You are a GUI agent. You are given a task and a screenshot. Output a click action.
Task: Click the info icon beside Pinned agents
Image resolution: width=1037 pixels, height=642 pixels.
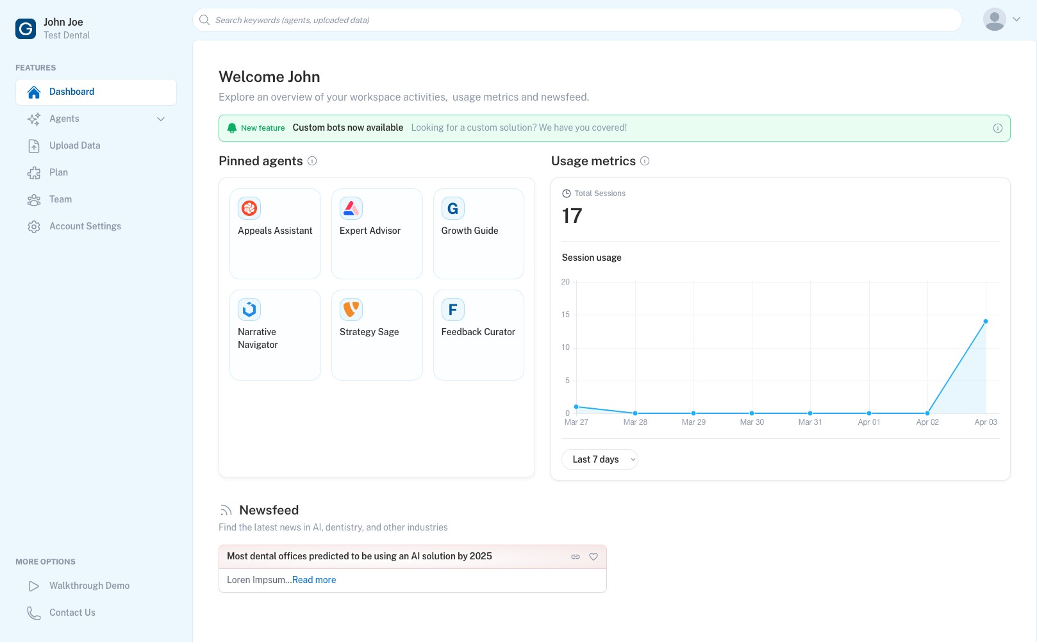312,161
